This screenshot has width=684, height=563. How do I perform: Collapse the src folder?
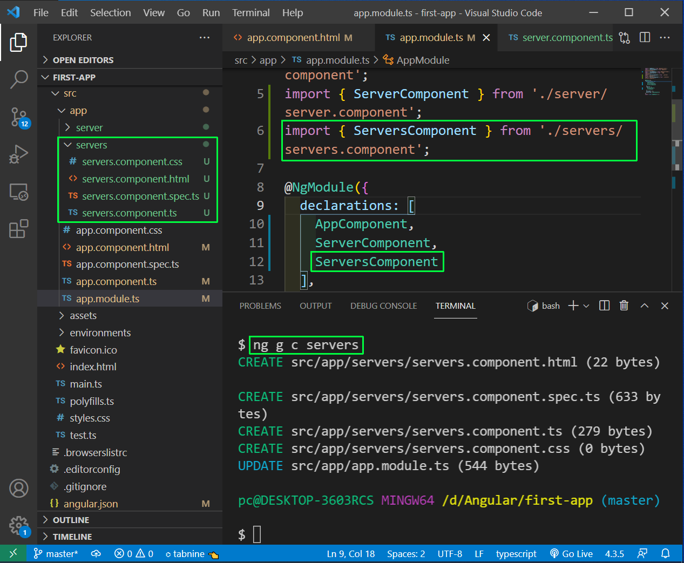pyautogui.click(x=130, y=93)
